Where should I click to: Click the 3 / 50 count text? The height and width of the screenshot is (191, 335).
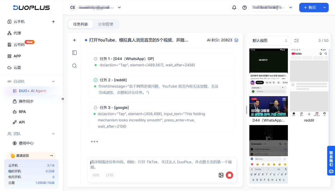click(323, 41)
